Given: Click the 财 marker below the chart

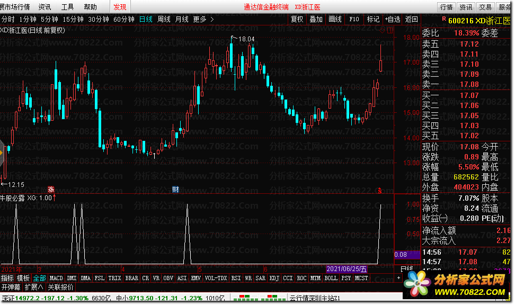Looking at the screenshot, I should pos(175,190).
